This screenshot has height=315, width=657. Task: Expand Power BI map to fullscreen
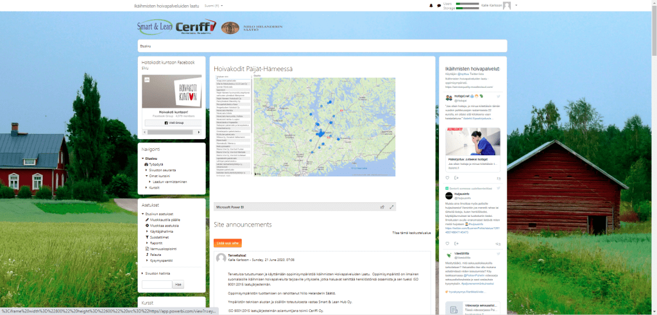pyautogui.click(x=391, y=207)
